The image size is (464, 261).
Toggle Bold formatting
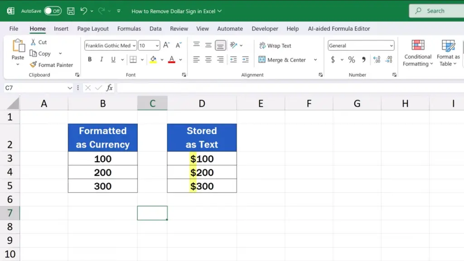pos(90,60)
